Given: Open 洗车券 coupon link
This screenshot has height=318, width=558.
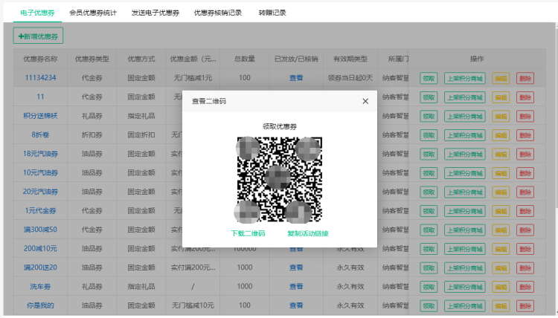Looking at the screenshot, I should [x=40, y=286].
